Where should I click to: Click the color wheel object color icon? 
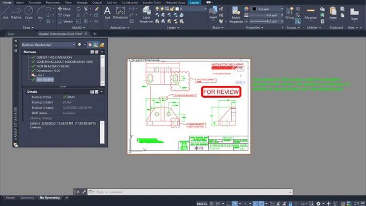tap(246, 9)
